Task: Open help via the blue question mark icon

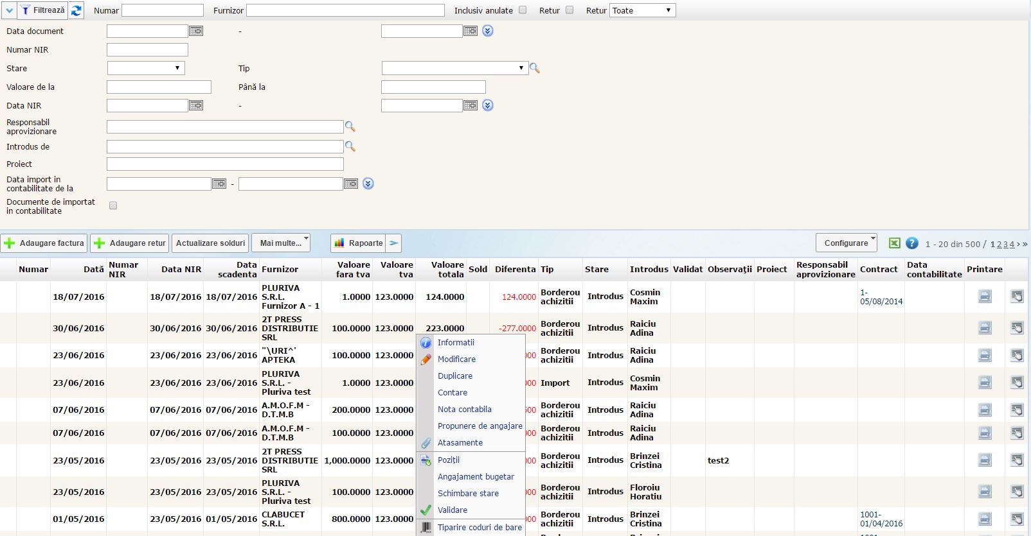Action: click(x=911, y=243)
